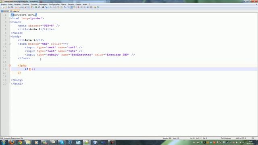Open the Linguagem menu
The image size is (258, 145).
[43, 4]
